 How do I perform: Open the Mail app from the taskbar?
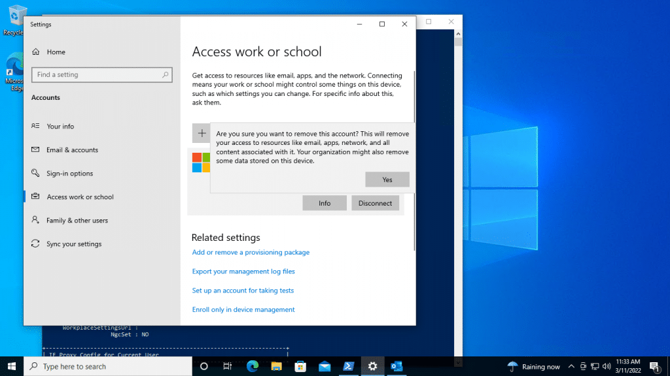[x=325, y=366]
